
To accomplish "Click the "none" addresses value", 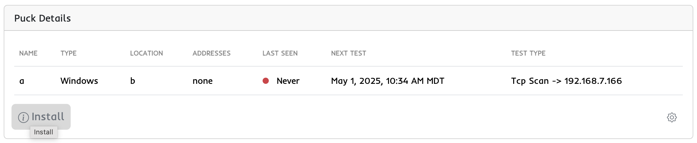I will pyautogui.click(x=203, y=81).
